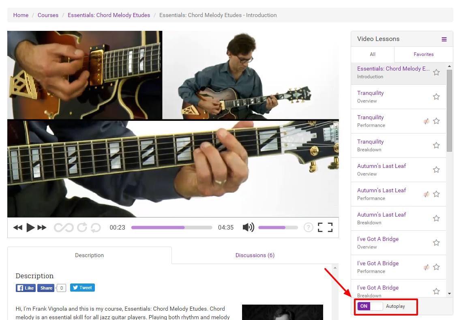Mute audio with the speaker icon
The width and height of the screenshot is (461, 320).
(248, 228)
